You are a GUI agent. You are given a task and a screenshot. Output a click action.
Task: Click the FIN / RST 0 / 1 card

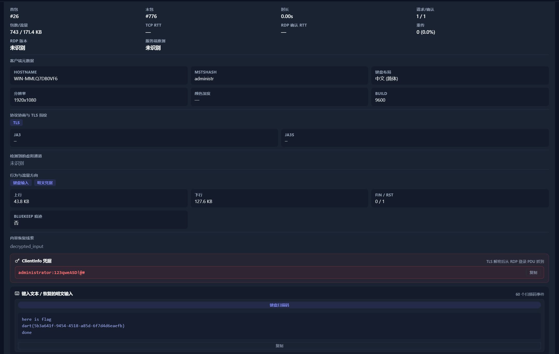click(x=460, y=198)
